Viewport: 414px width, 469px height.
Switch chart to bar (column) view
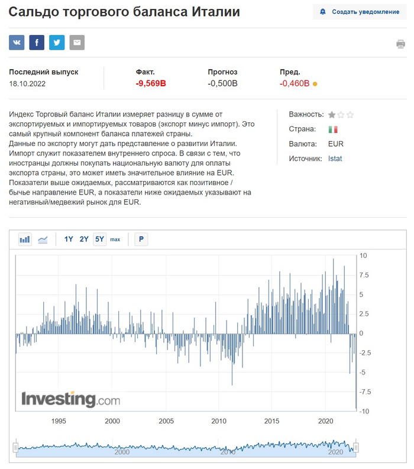[x=25, y=240]
